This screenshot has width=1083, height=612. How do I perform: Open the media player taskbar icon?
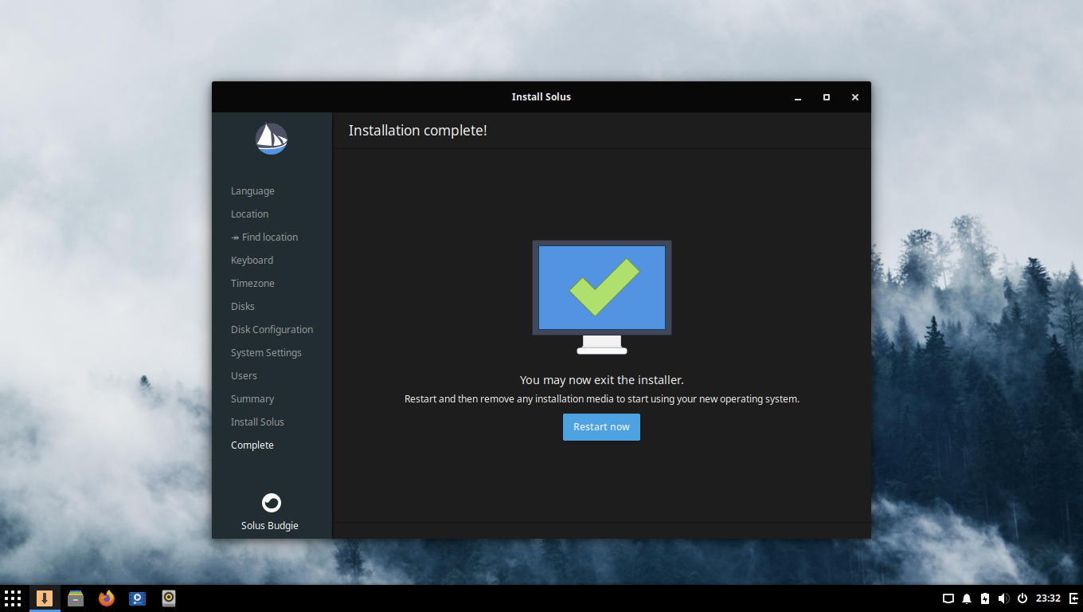[138, 598]
